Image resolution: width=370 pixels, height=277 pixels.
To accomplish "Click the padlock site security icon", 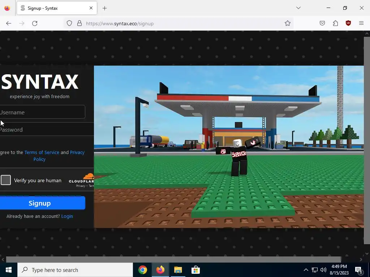I will (x=79, y=23).
